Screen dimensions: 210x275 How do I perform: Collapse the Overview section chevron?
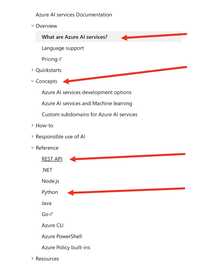pyautogui.click(x=32, y=26)
